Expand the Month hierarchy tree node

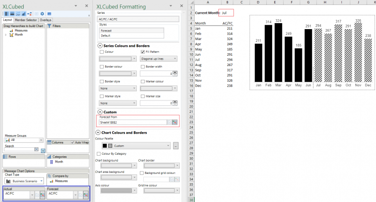click(6, 35)
